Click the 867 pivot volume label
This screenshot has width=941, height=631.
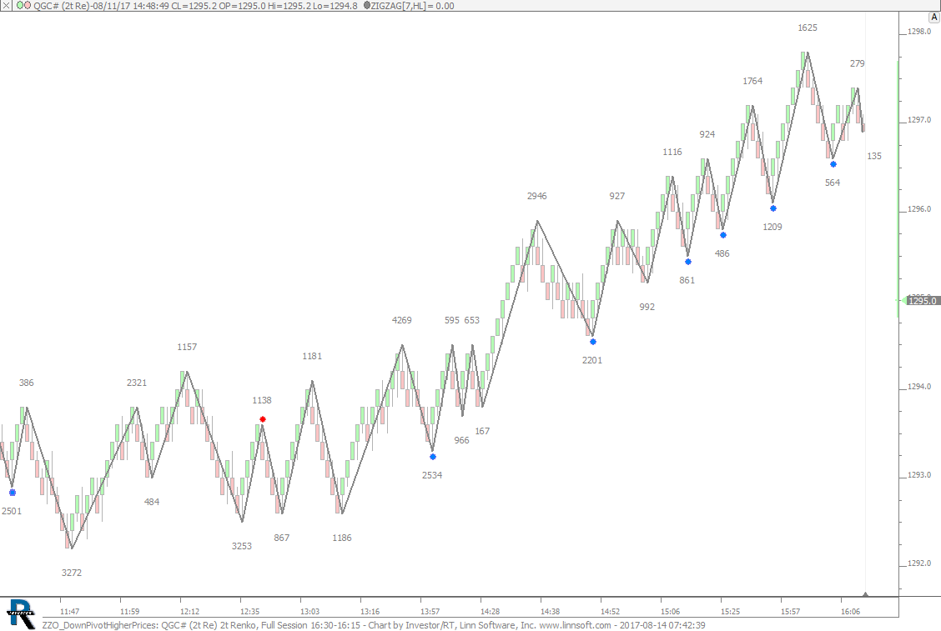point(281,538)
